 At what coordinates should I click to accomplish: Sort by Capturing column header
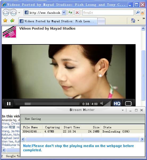52,127
